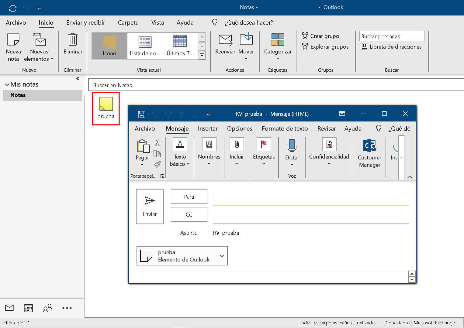Click the Enviar send button
Viewport: 464px width, 328px height.
coord(150,207)
